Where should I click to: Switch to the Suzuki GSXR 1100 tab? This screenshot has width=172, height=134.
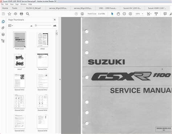(x=157, y=8)
